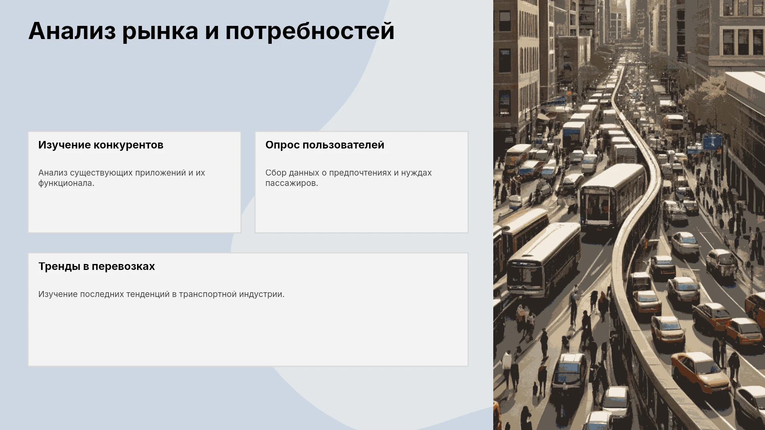Image resolution: width=765 pixels, height=430 pixels.
Task: Click the slide title "Анализ рынка и потребностей"
Action: [x=211, y=31]
